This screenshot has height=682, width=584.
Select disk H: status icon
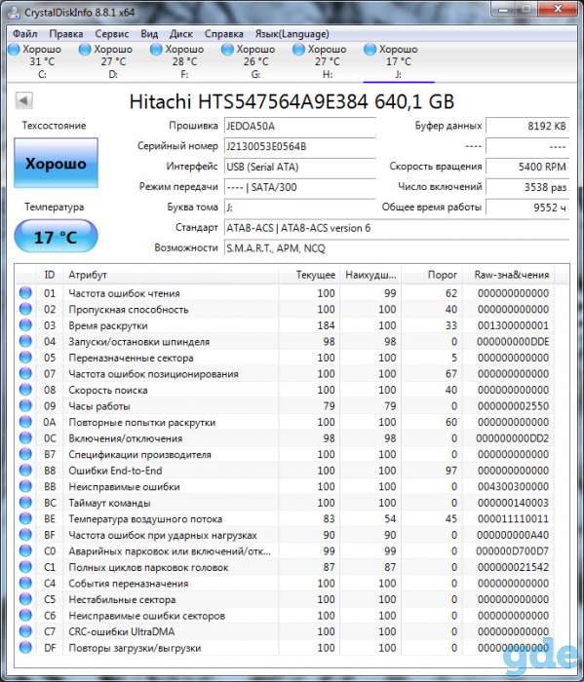(x=298, y=50)
